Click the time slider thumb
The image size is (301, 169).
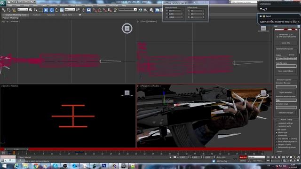tap(16, 149)
